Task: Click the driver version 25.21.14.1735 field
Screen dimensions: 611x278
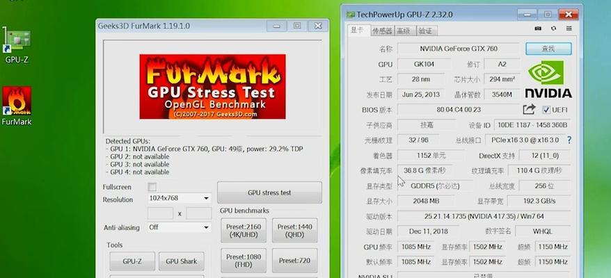Action: tap(484, 216)
